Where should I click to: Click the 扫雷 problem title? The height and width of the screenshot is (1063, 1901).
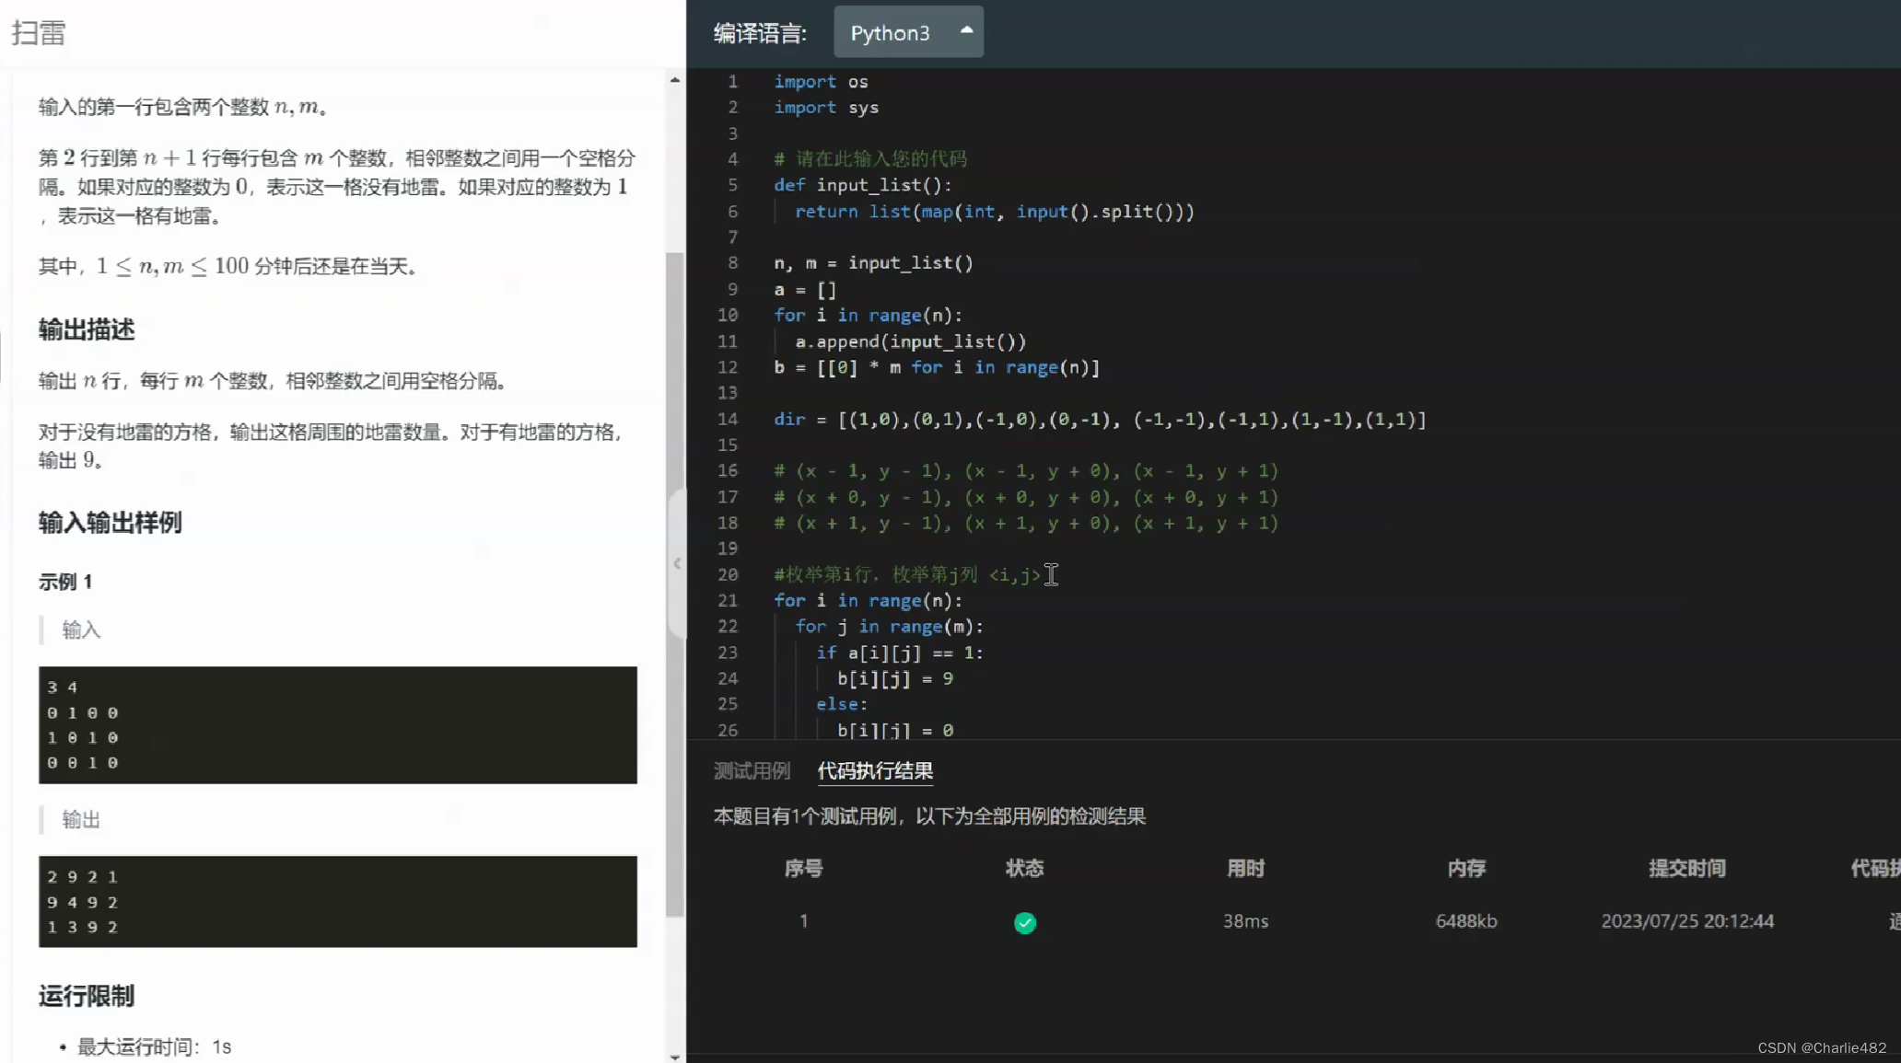[39, 33]
